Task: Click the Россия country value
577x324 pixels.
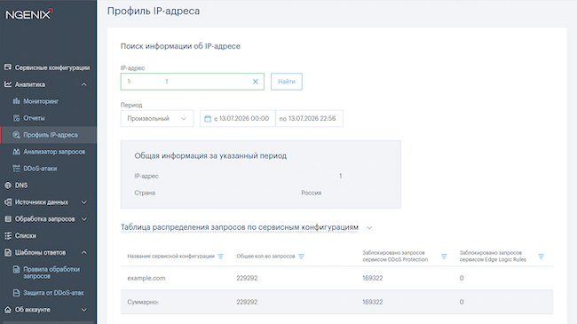Action: click(x=312, y=193)
